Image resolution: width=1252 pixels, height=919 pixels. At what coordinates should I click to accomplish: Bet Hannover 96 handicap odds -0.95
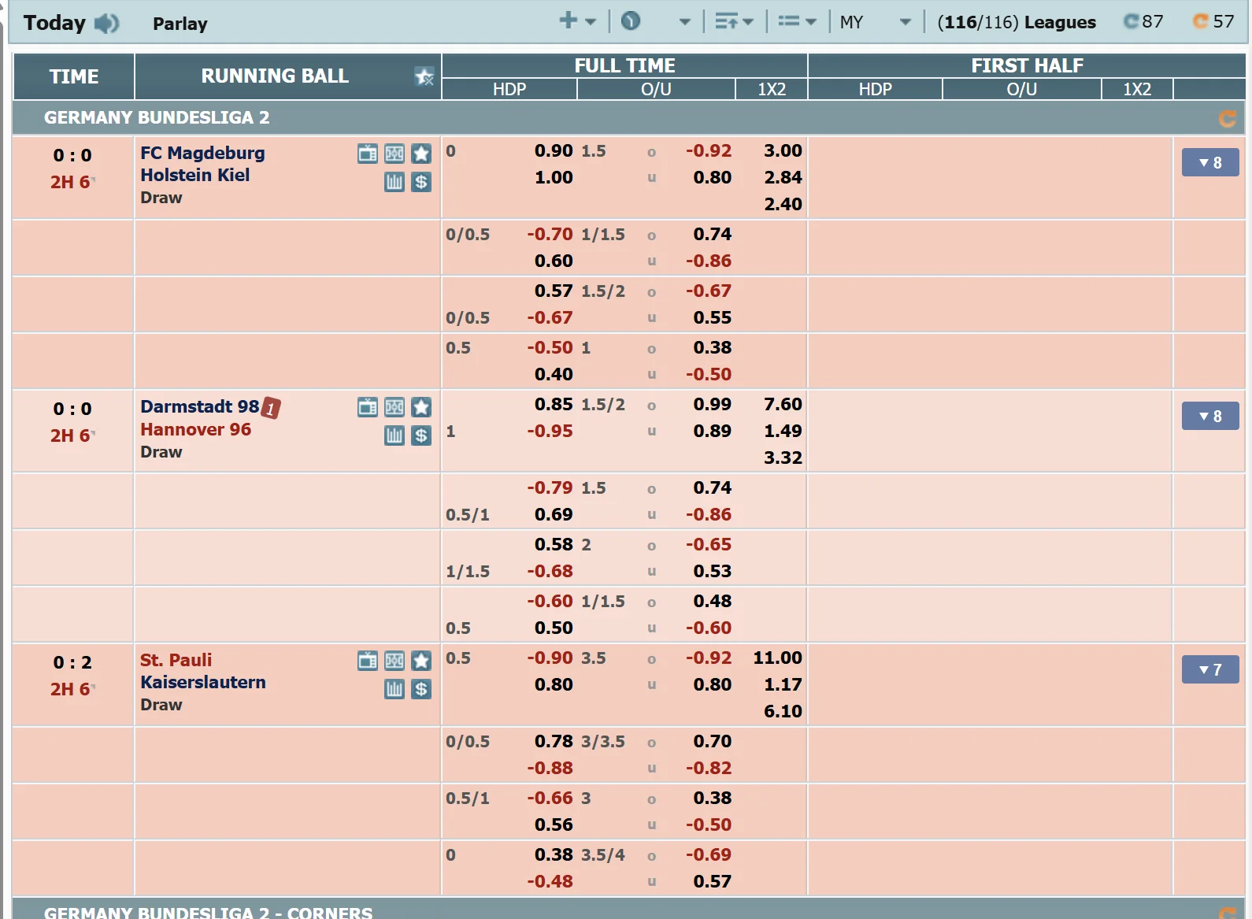click(550, 431)
